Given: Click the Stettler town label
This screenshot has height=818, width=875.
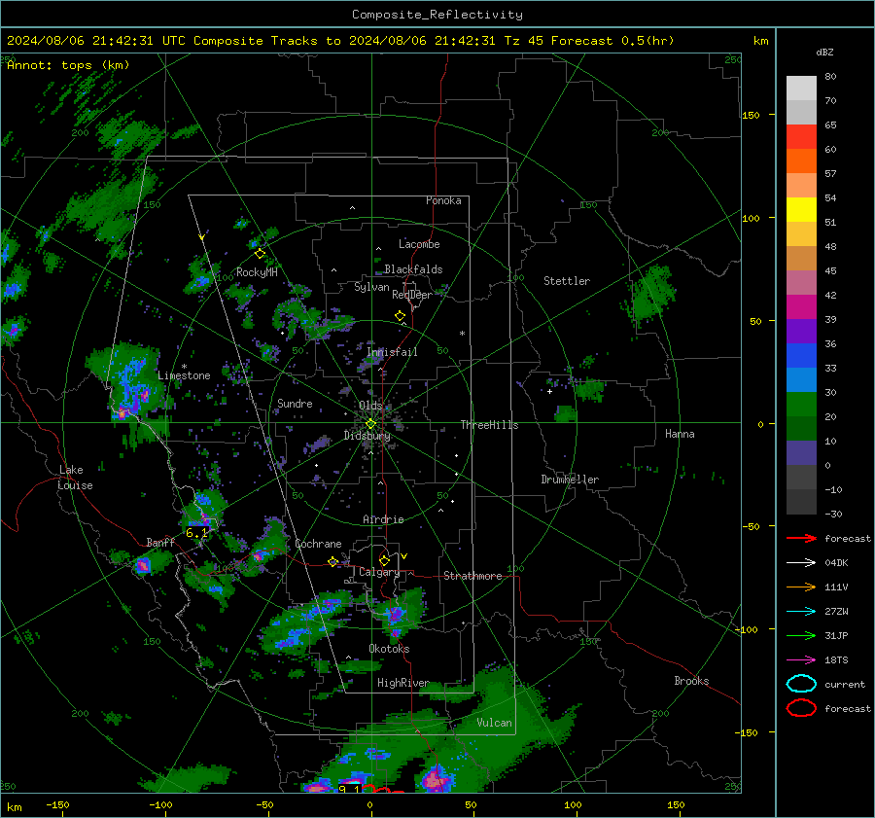Looking at the screenshot, I should 567,281.
